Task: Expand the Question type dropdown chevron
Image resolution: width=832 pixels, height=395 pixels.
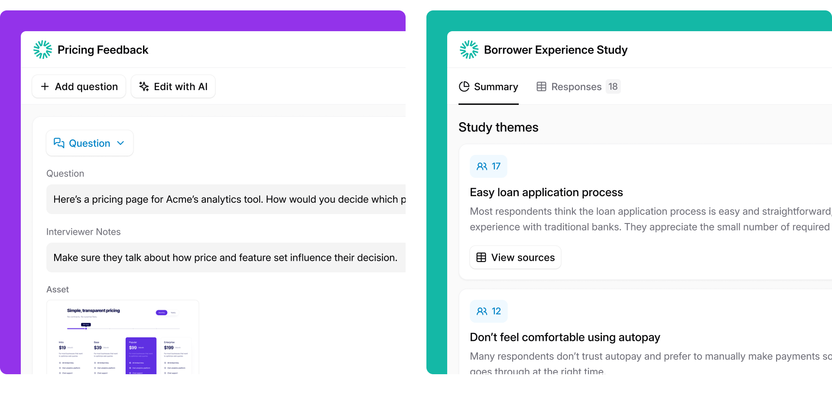Action: (x=121, y=143)
